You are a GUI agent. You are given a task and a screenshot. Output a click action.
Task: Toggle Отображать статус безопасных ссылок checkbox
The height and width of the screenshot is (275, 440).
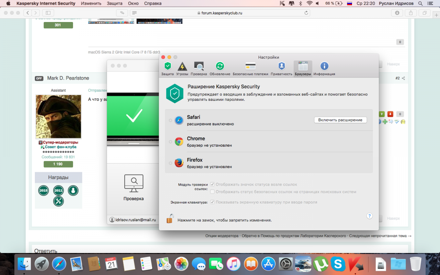(212, 191)
